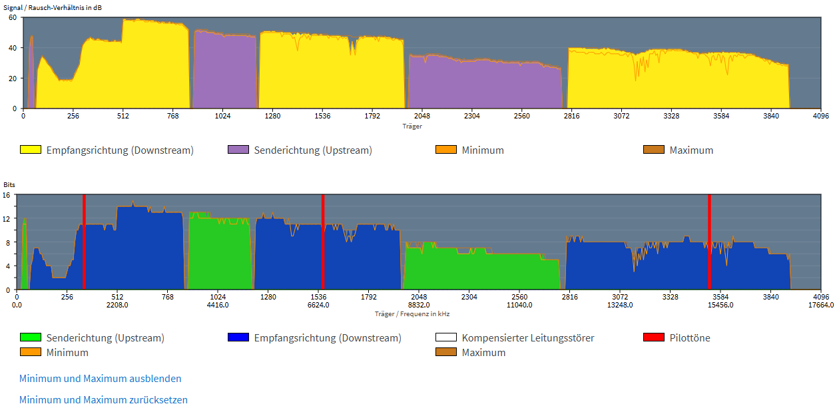Click red pilot tone marker near carrier 1536

322,242
